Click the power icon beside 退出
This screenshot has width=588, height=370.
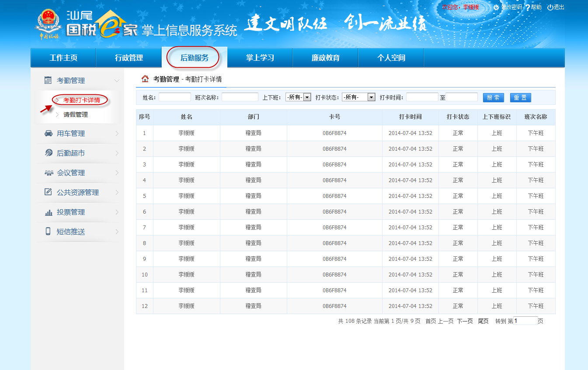[x=550, y=7]
